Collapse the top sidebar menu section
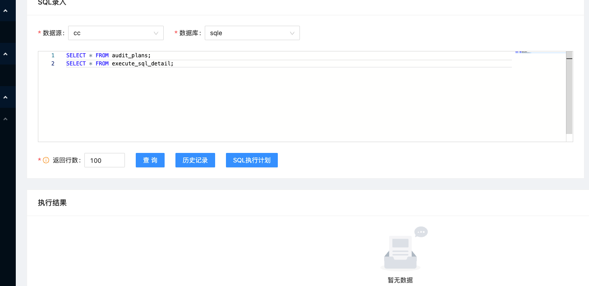The height and width of the screenshot is (286, 589). point(6,10)
